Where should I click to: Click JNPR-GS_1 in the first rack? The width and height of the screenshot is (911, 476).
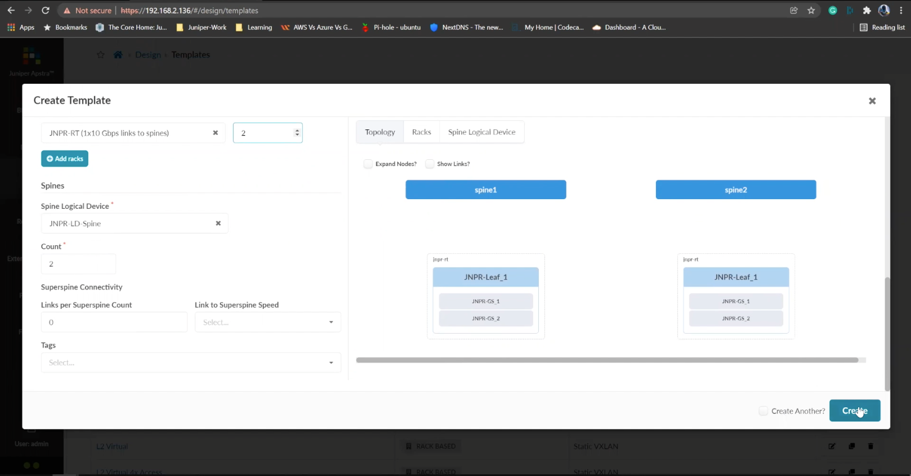point(486,302)
